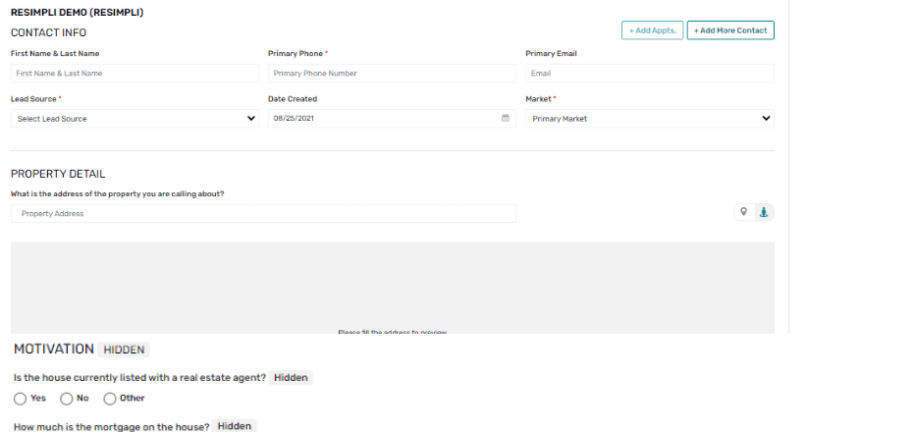
Task: Click the Lead Source label
Action: [x=33, y=99]
